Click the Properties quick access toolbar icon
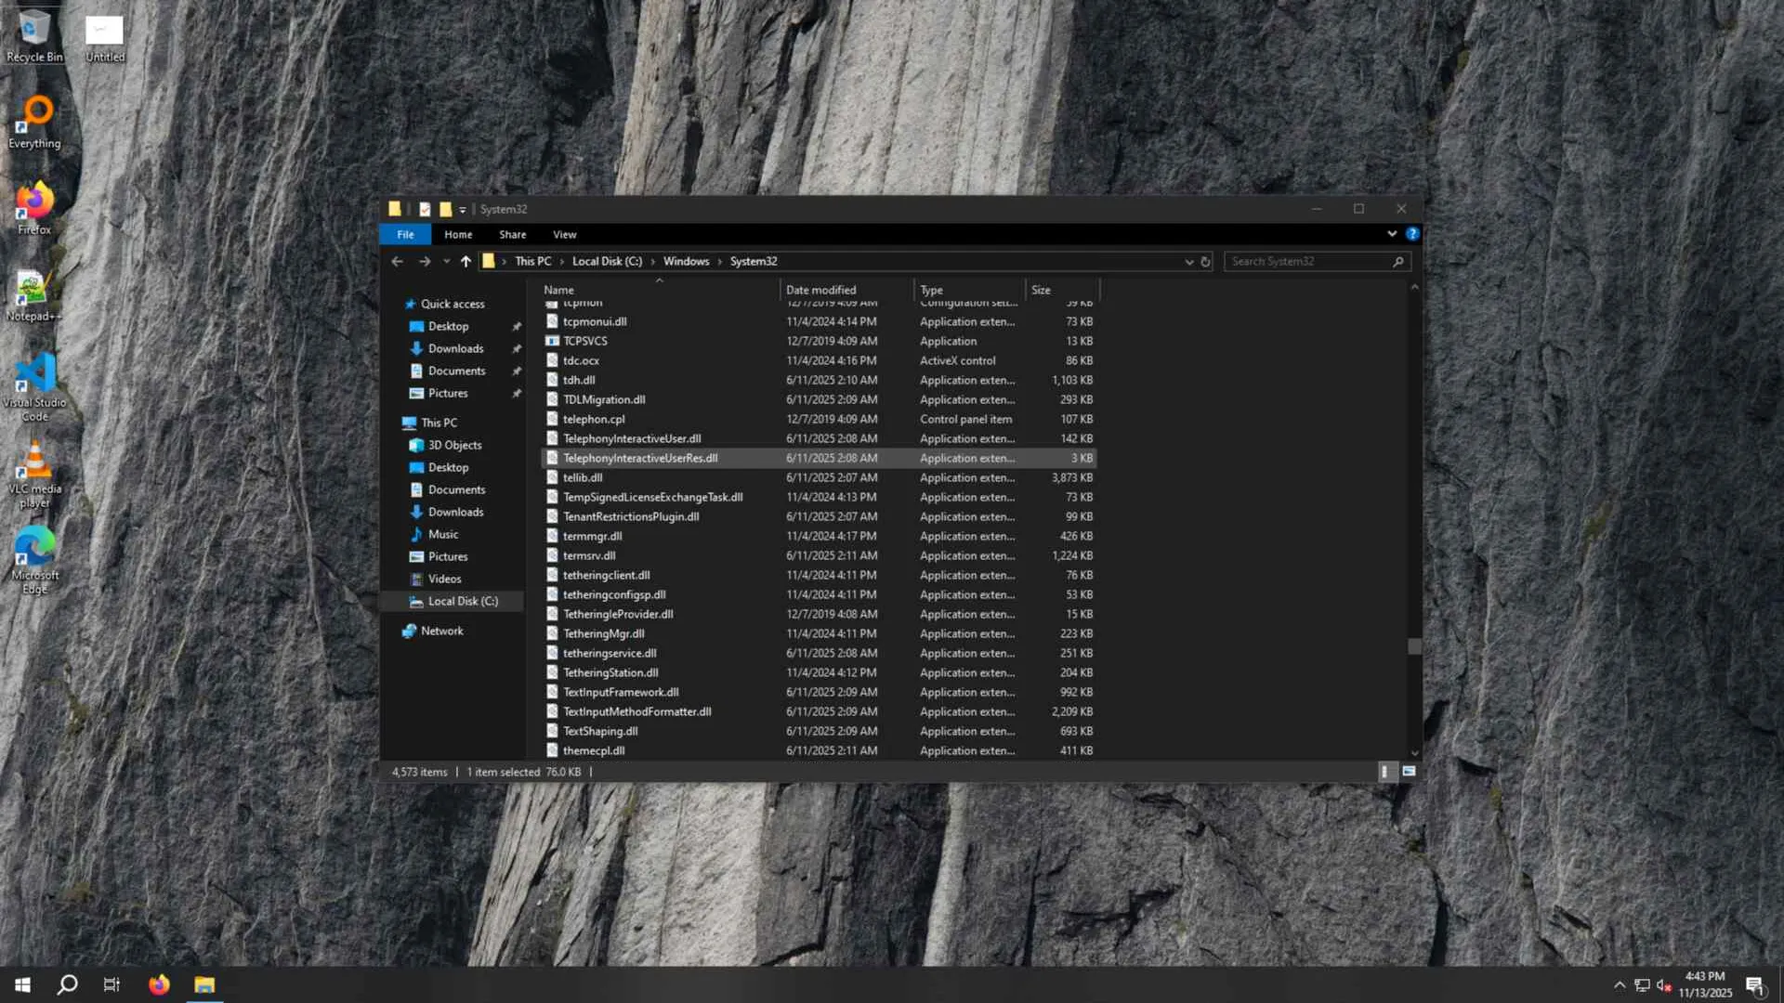This screenshot has width=1784, height=1003. [x=425, y=210]
